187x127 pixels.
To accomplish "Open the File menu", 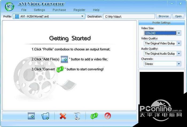I will [24, 10].
